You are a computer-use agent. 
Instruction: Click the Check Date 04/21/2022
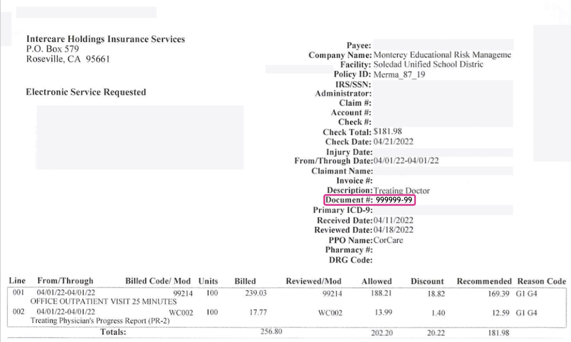click(393, 142)
